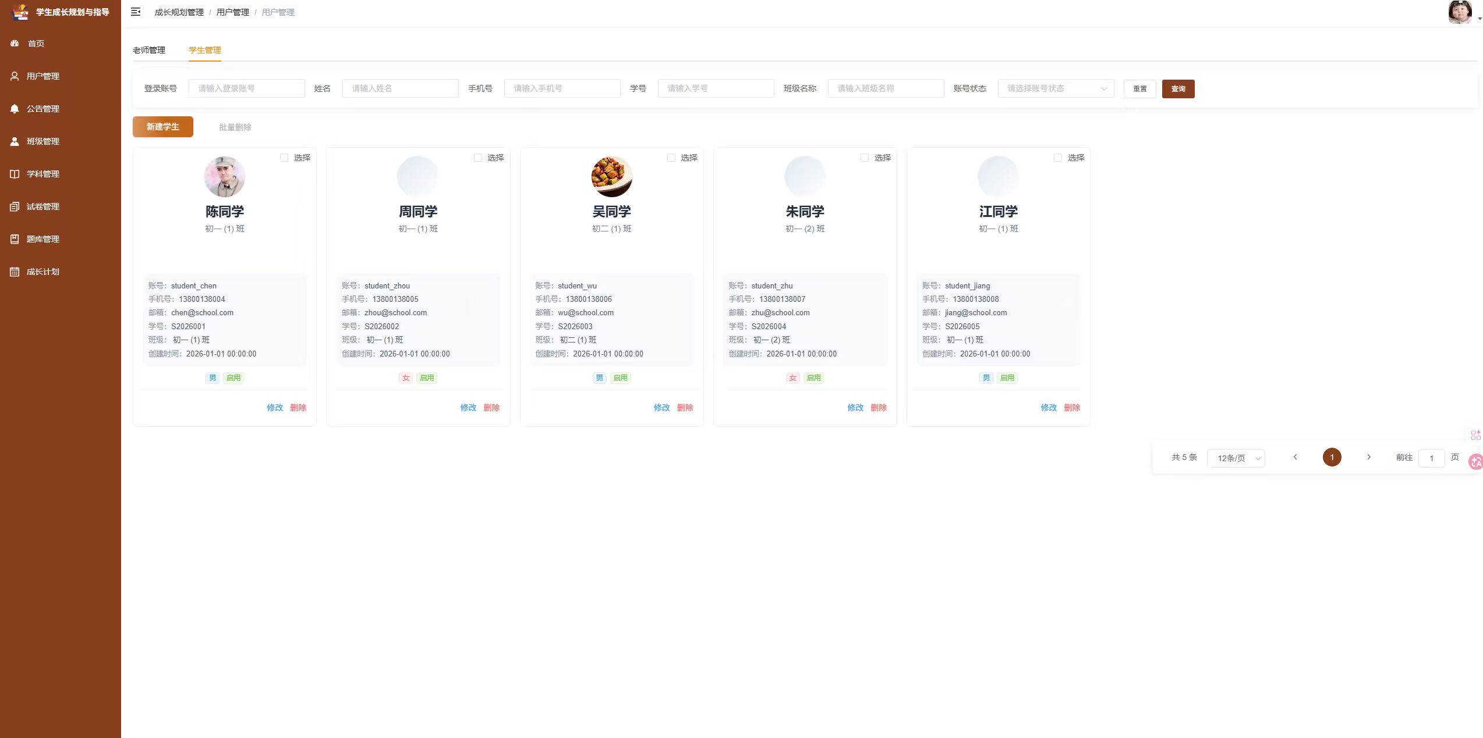This screenshot has width=1483, height=738.
Task: Check the 选择 checkbox on 陈同学 card
Action: (284, 158)
